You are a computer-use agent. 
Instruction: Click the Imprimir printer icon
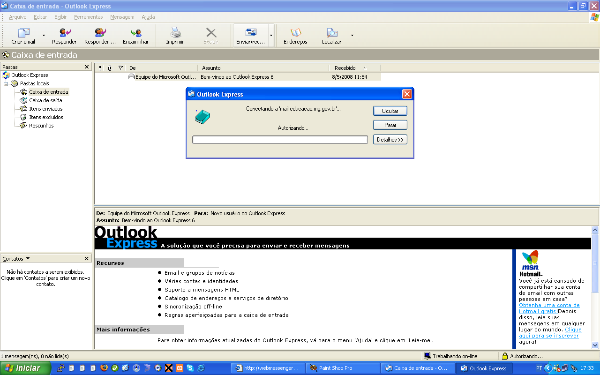point(175,33)
